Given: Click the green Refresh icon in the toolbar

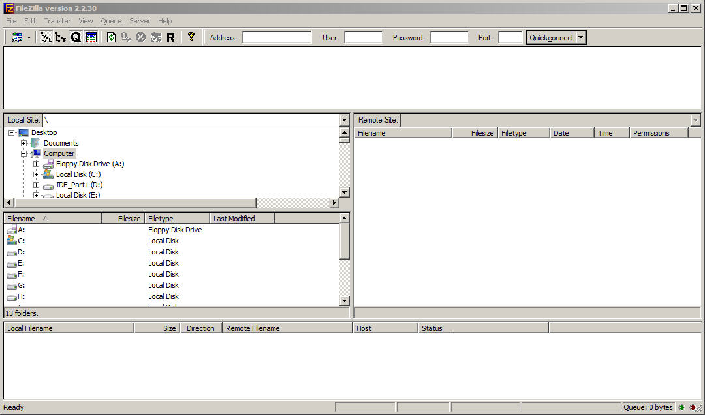Looking at the screenshot, I should pos(111,37).
